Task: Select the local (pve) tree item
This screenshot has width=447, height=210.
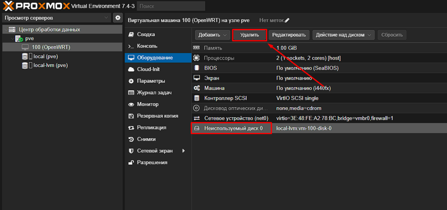Action: pos(62,56)
